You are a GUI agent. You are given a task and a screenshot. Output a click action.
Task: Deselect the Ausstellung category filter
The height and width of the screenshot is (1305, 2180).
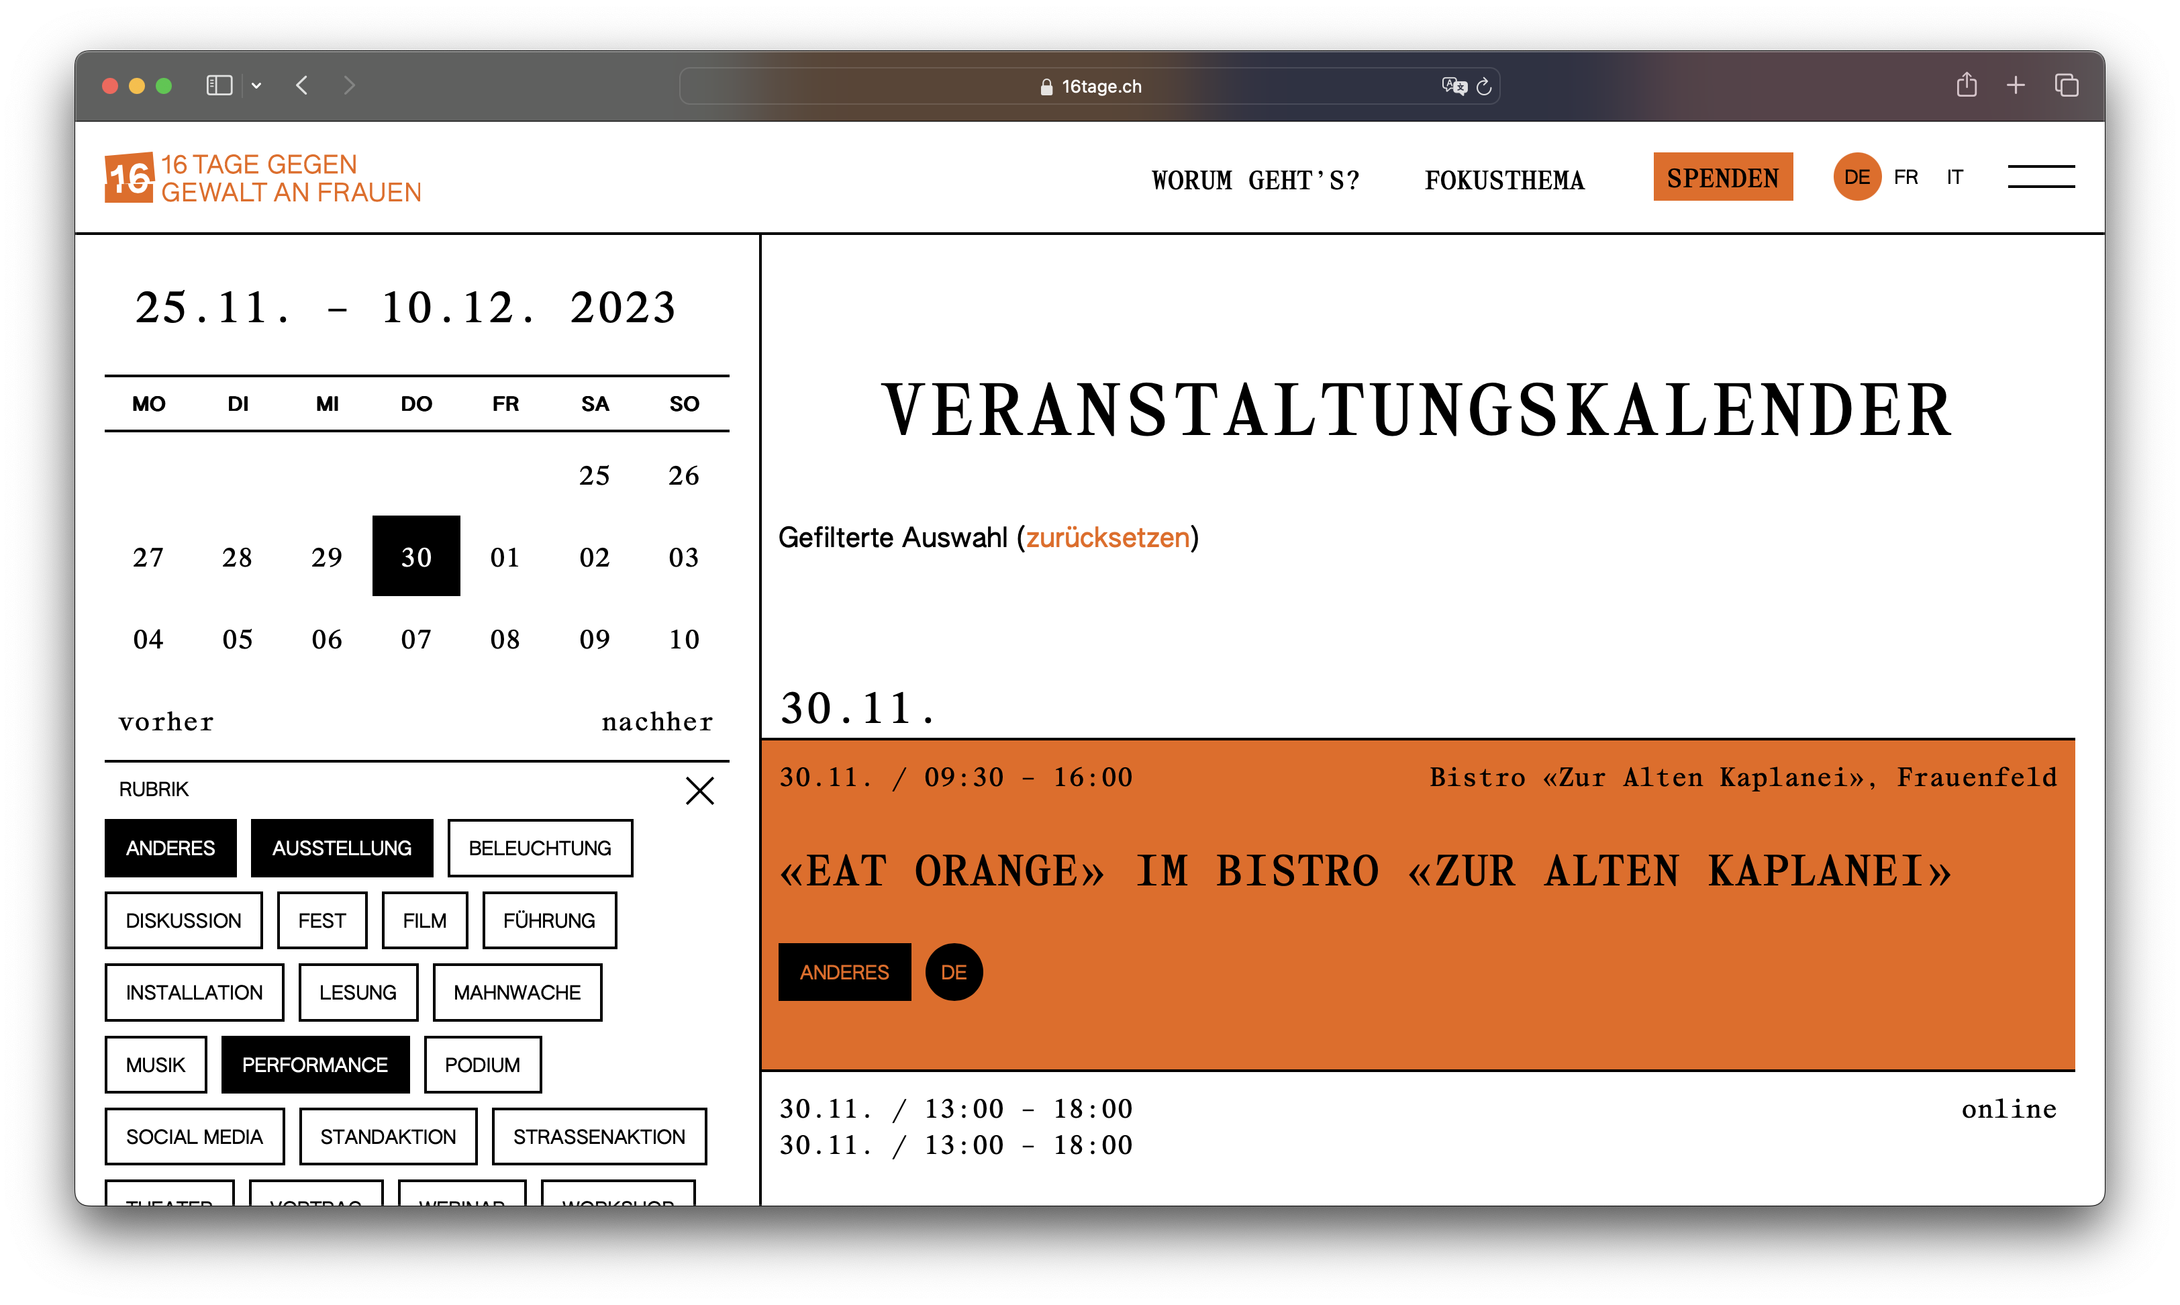tap(341, 848)
